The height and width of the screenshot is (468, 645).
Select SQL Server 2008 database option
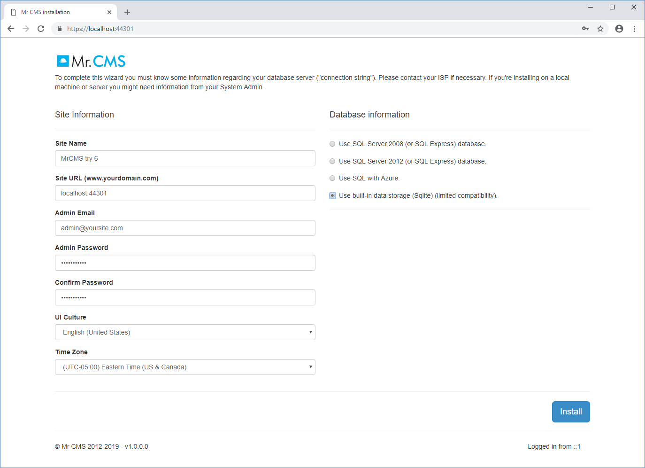pos(332,144)
